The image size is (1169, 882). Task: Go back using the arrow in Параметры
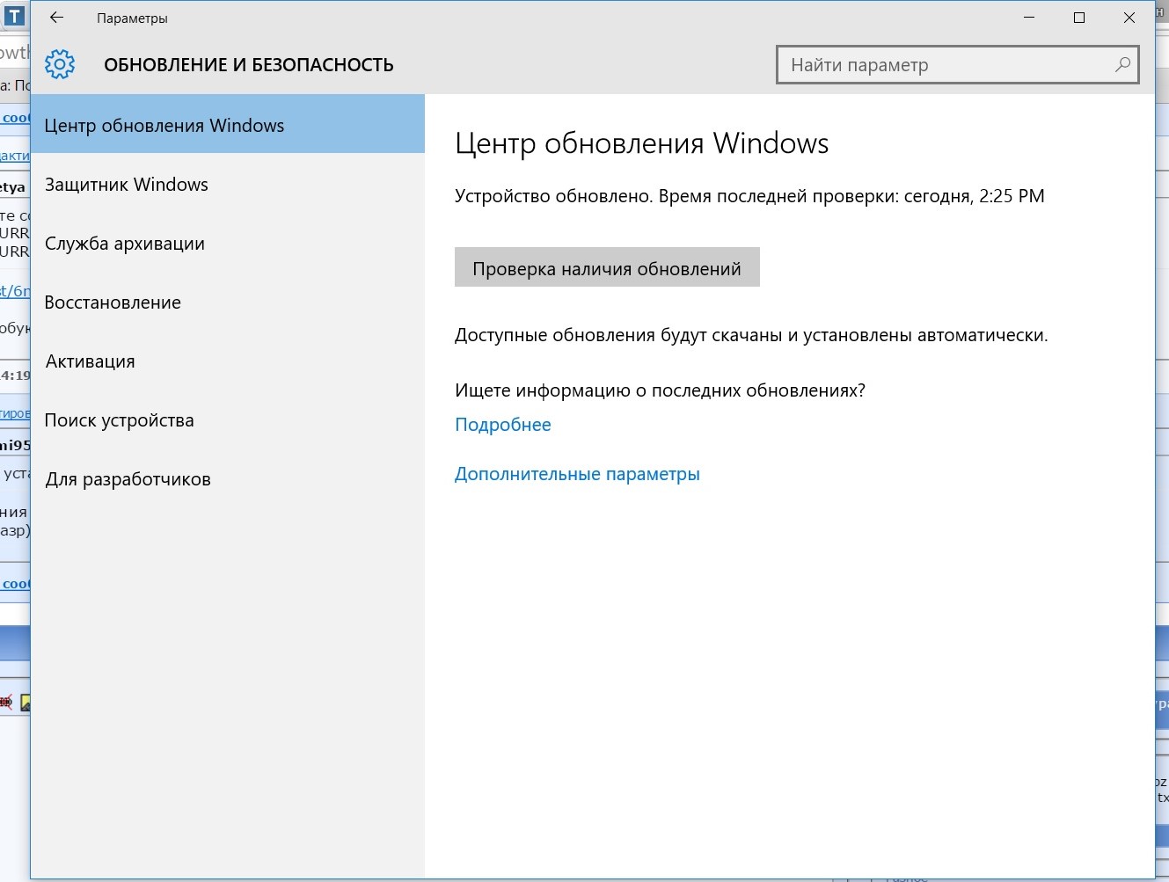point(57,18)
